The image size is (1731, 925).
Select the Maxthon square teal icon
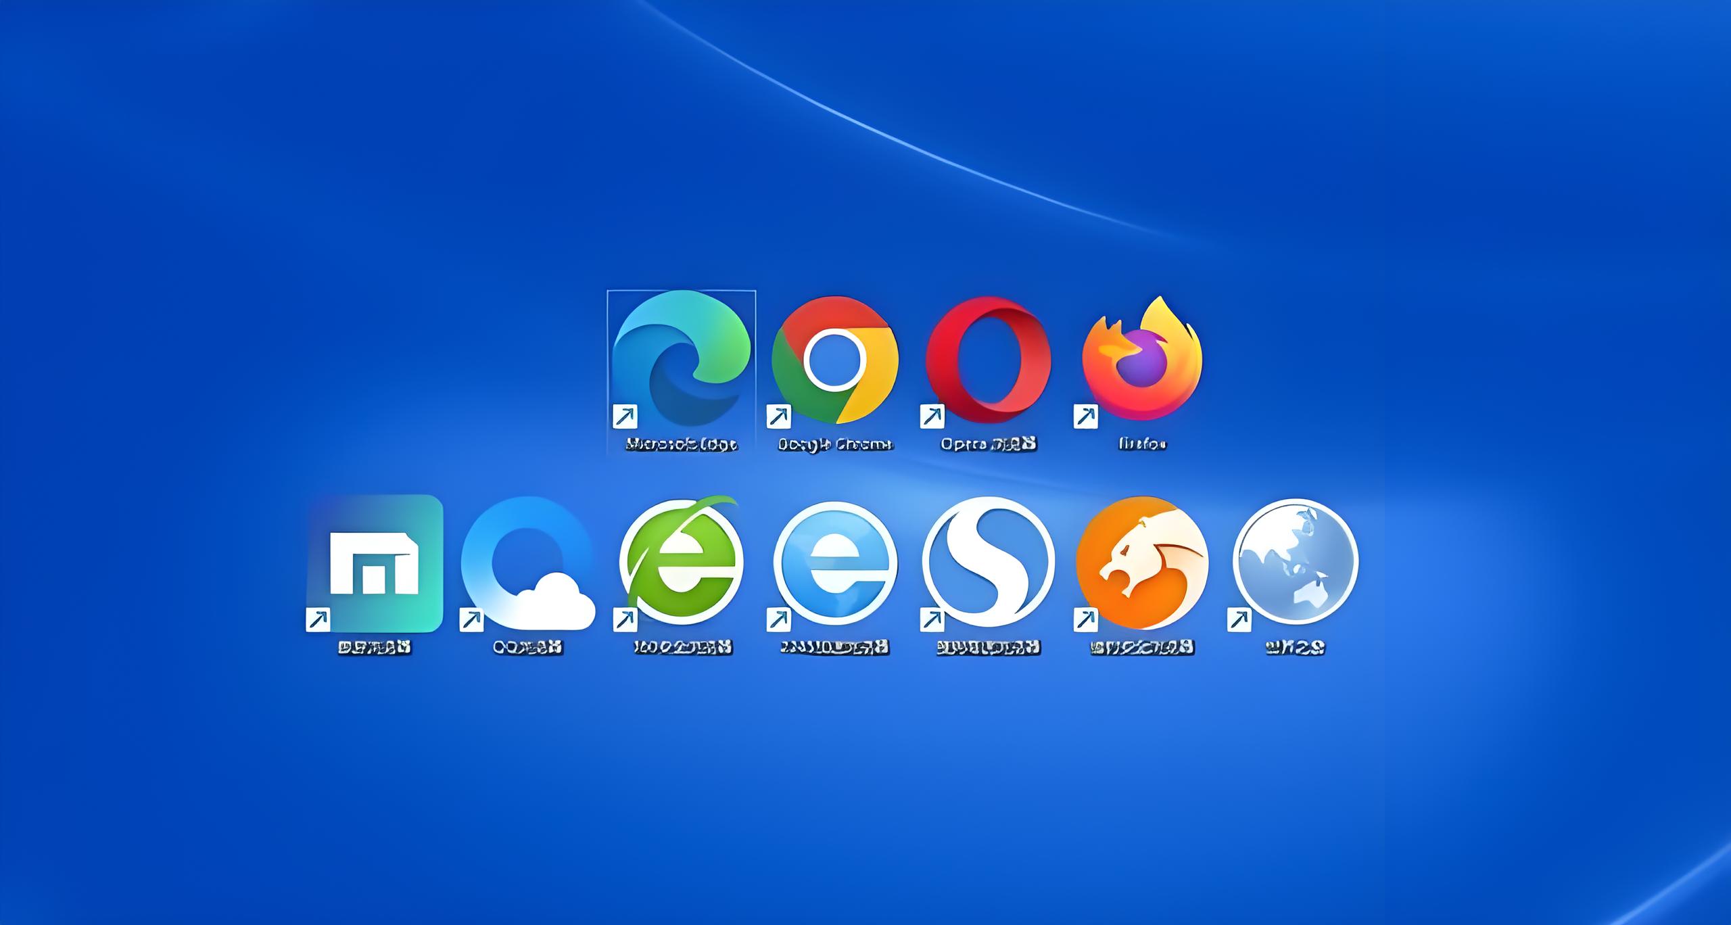click(x=375, y=563)
